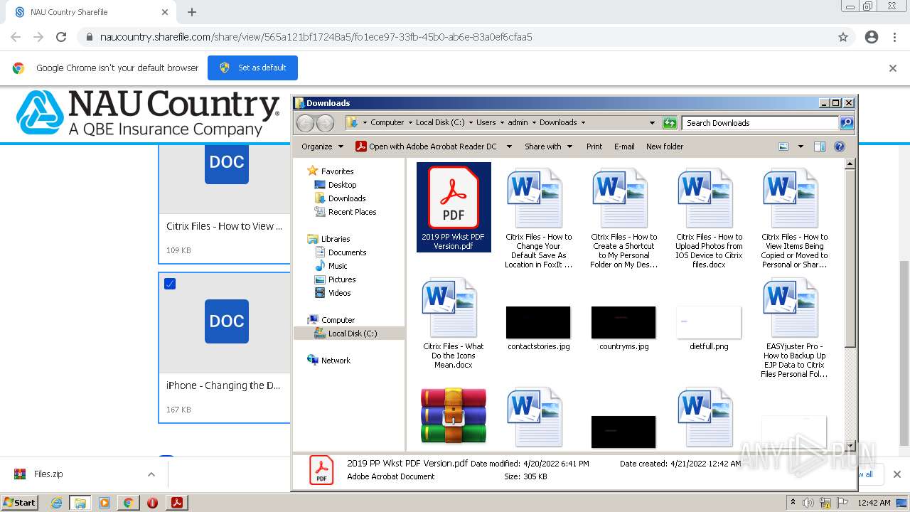Open Downloads in Favorites
The height and width of the screenshot is (512, 910).
[347, 198]
